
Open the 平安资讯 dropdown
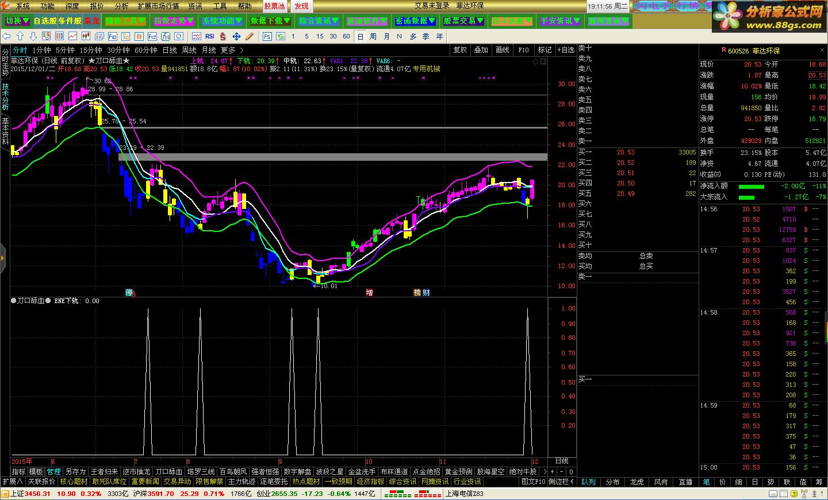[561, 21]
